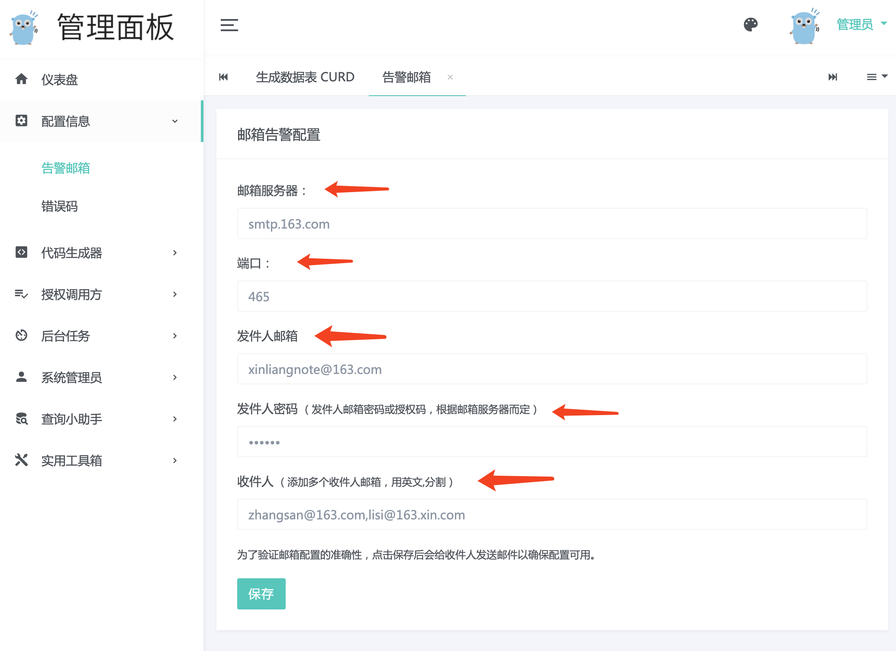This screenshot has height=651, width=896.
Task: Click the 保存 button
Action: pos(261,593)
